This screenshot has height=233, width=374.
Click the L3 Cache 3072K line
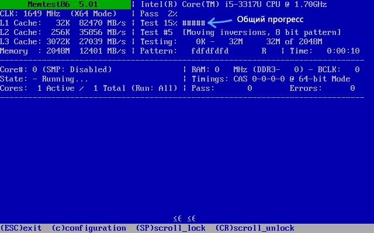63,41
